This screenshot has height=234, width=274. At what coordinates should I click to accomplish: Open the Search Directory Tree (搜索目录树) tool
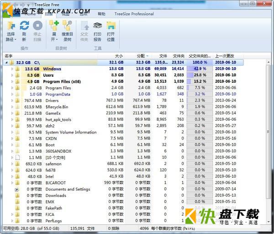67,31
